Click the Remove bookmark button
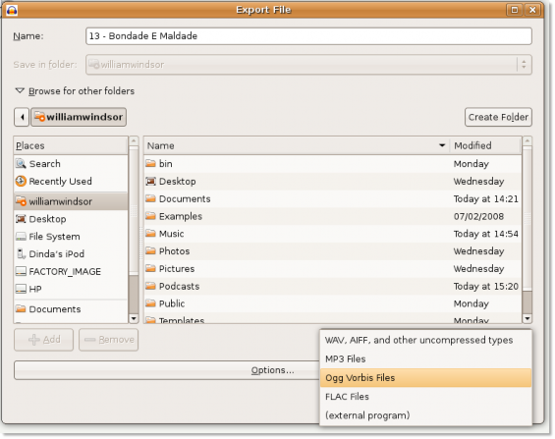This screenshot has width=555, height=439. point(109,340)
